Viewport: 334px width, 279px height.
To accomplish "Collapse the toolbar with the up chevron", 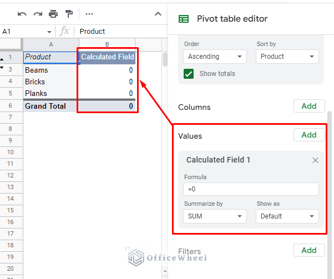I will click(x=158, y=13).
